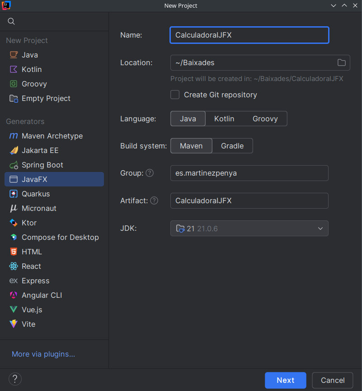Click into the Group text field
362x391 pixels.
click(249, 173)
